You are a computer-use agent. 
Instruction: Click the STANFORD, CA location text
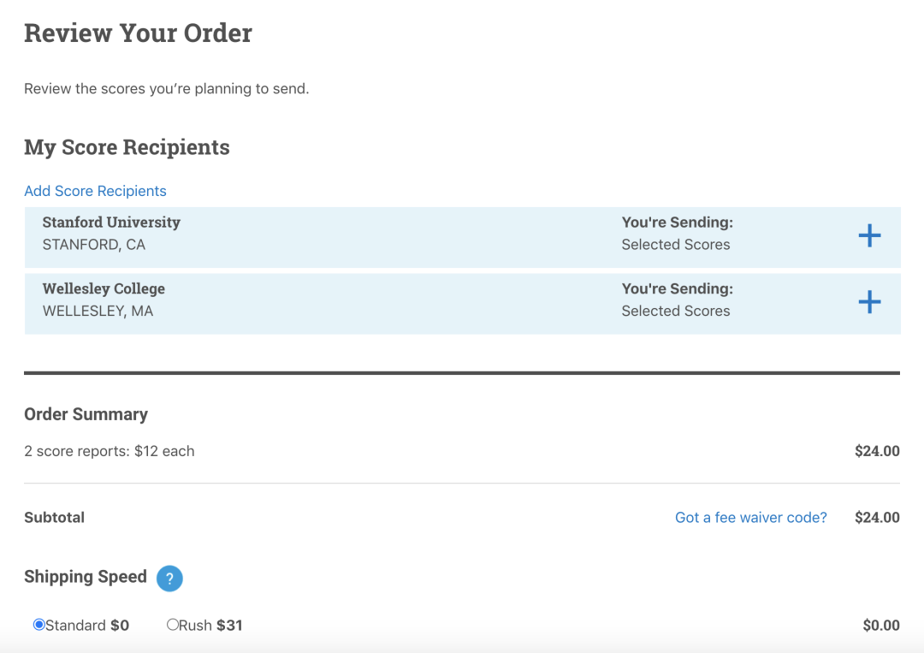click(x=93, y=245)
